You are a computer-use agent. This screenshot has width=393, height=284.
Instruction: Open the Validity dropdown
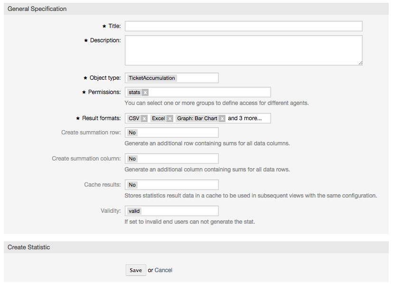click(171, 211)
